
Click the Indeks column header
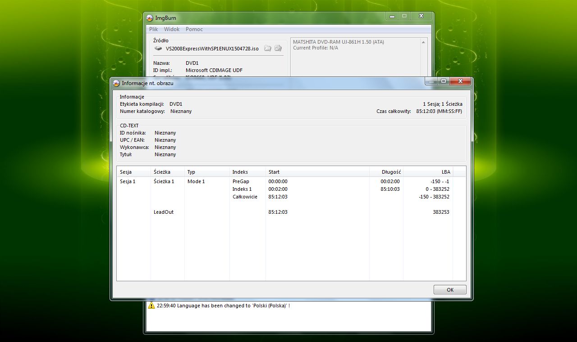pyautogui.click(x=248, y=172)
